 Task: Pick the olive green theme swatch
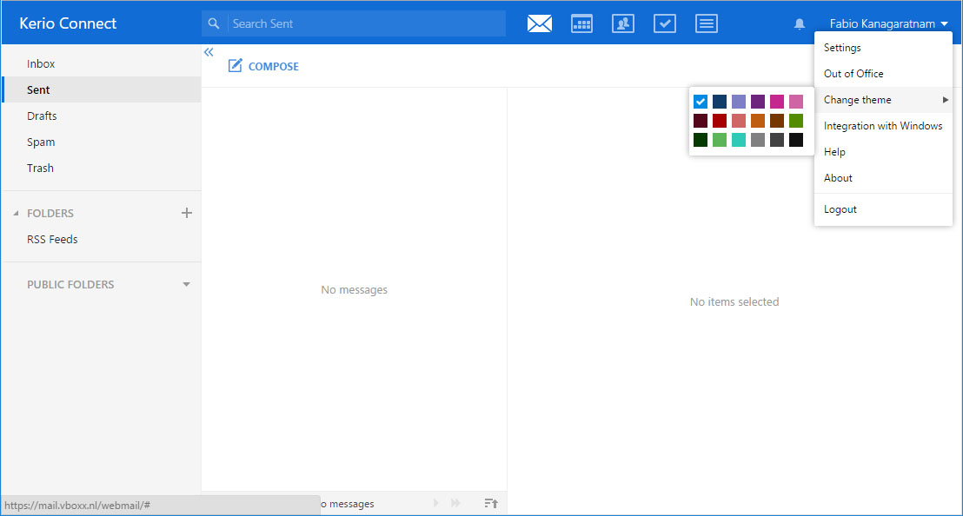796,121
